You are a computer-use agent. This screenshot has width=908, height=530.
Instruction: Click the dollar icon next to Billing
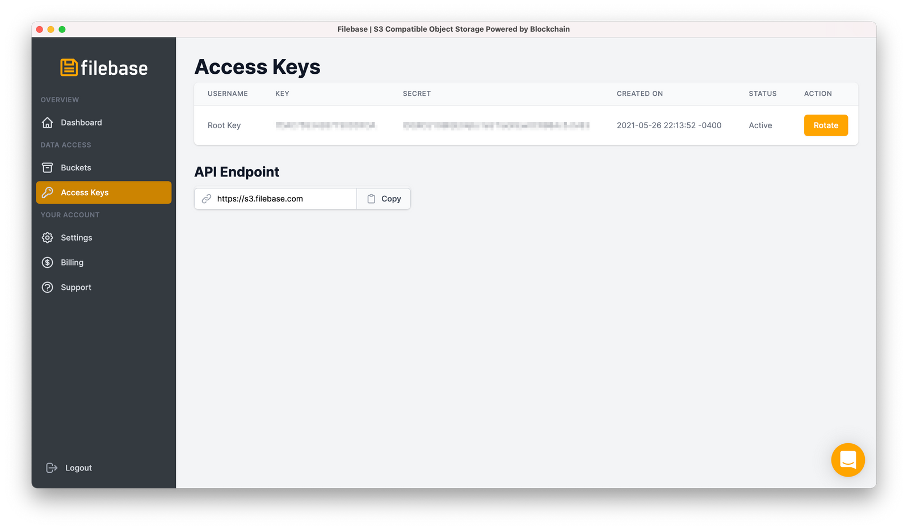coord(48,262)
